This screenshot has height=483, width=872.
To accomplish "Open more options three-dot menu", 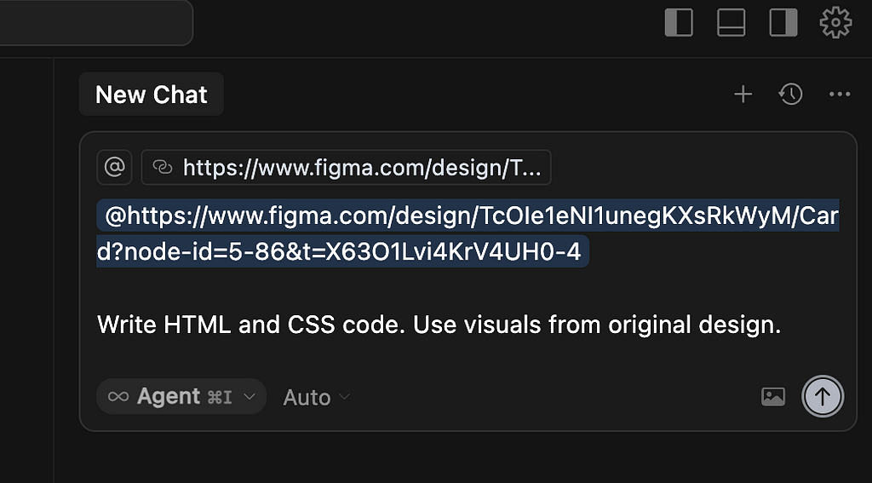I will [x=839, y=95].
